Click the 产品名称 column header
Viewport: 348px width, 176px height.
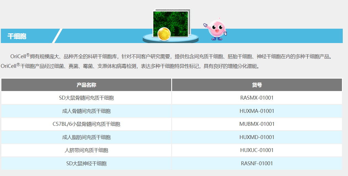tap(86, 85)
